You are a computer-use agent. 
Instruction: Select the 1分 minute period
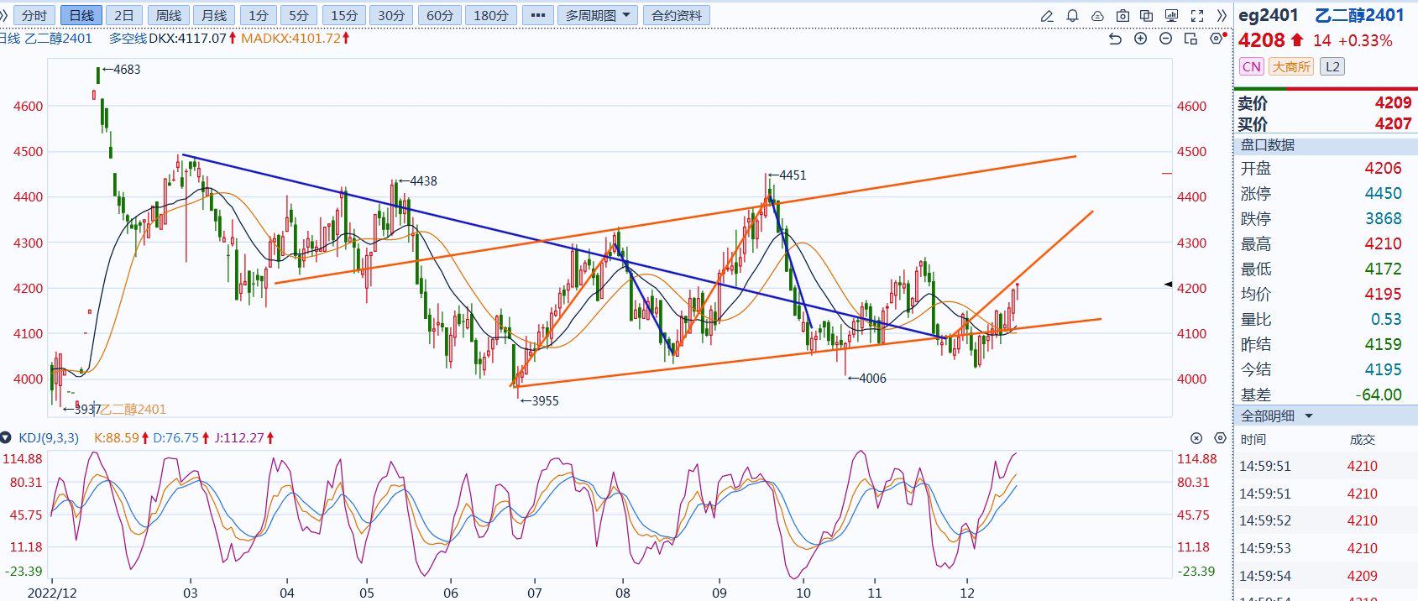click(x=259, y=16)
